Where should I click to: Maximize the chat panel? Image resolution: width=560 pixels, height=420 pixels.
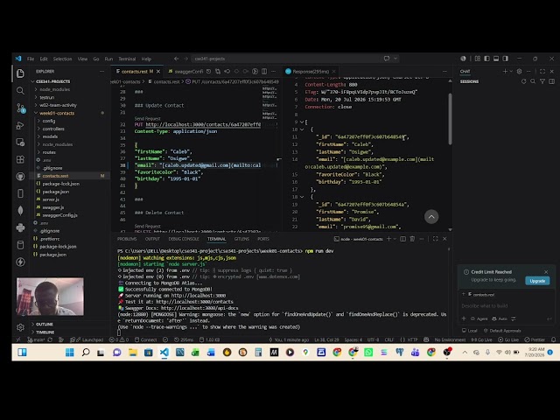tap(542, 72)
